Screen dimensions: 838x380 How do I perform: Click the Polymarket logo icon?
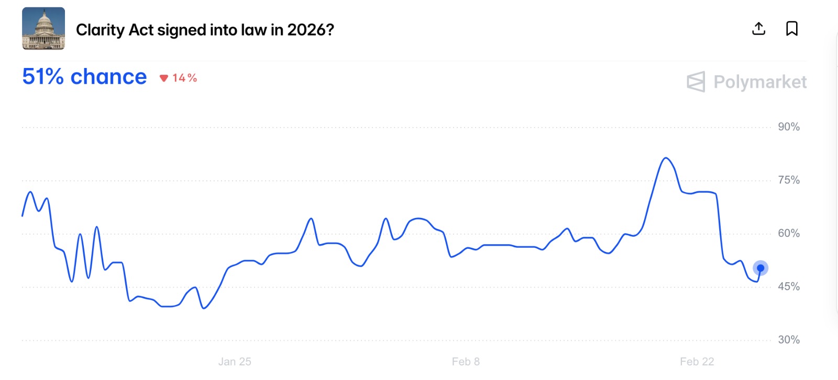(x=696, y=82)
